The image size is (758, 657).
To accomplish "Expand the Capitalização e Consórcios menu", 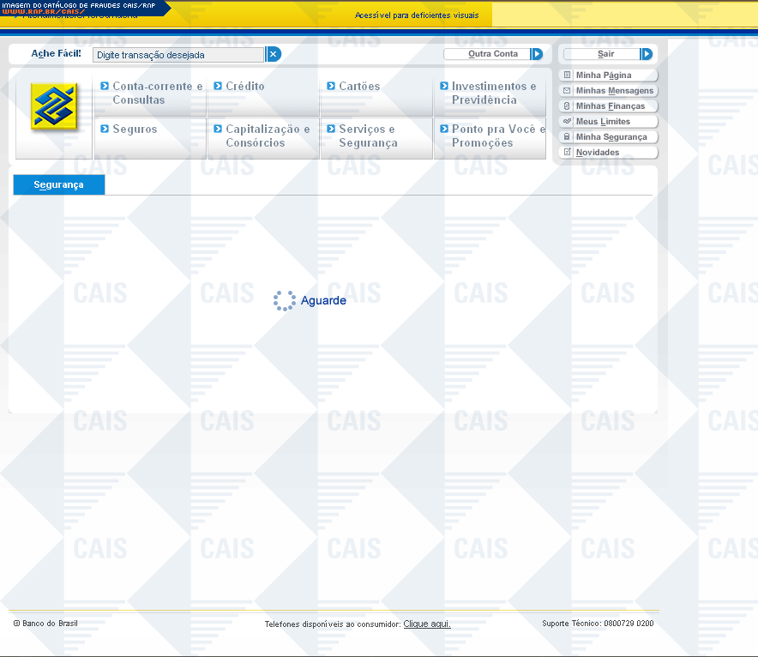I will tap(263, 136).
